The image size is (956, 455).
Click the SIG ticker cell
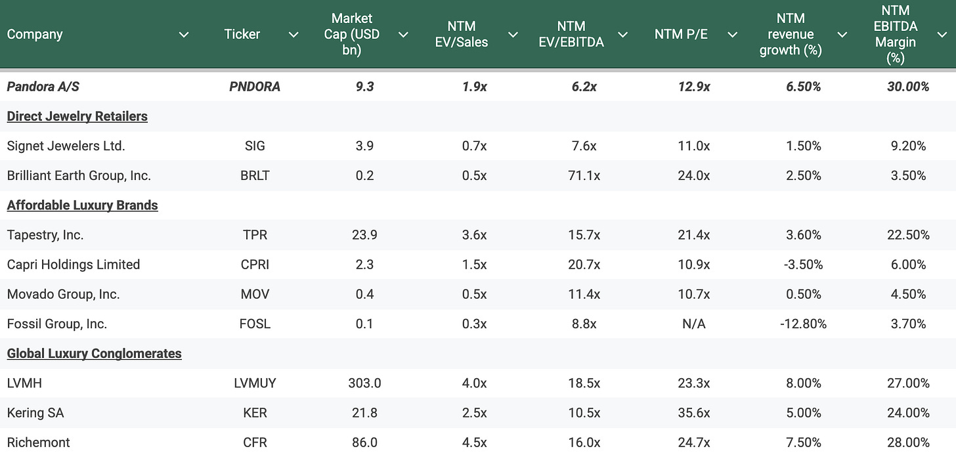[x=255, y=146]
